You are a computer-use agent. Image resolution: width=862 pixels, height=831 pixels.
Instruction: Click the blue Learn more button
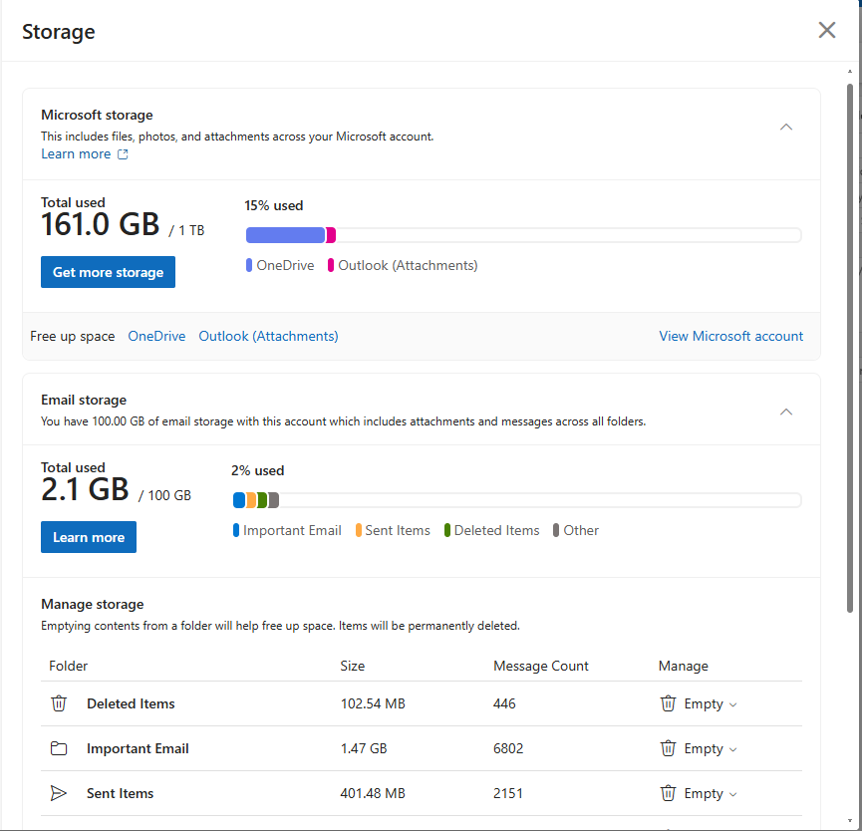pos(89,537)
